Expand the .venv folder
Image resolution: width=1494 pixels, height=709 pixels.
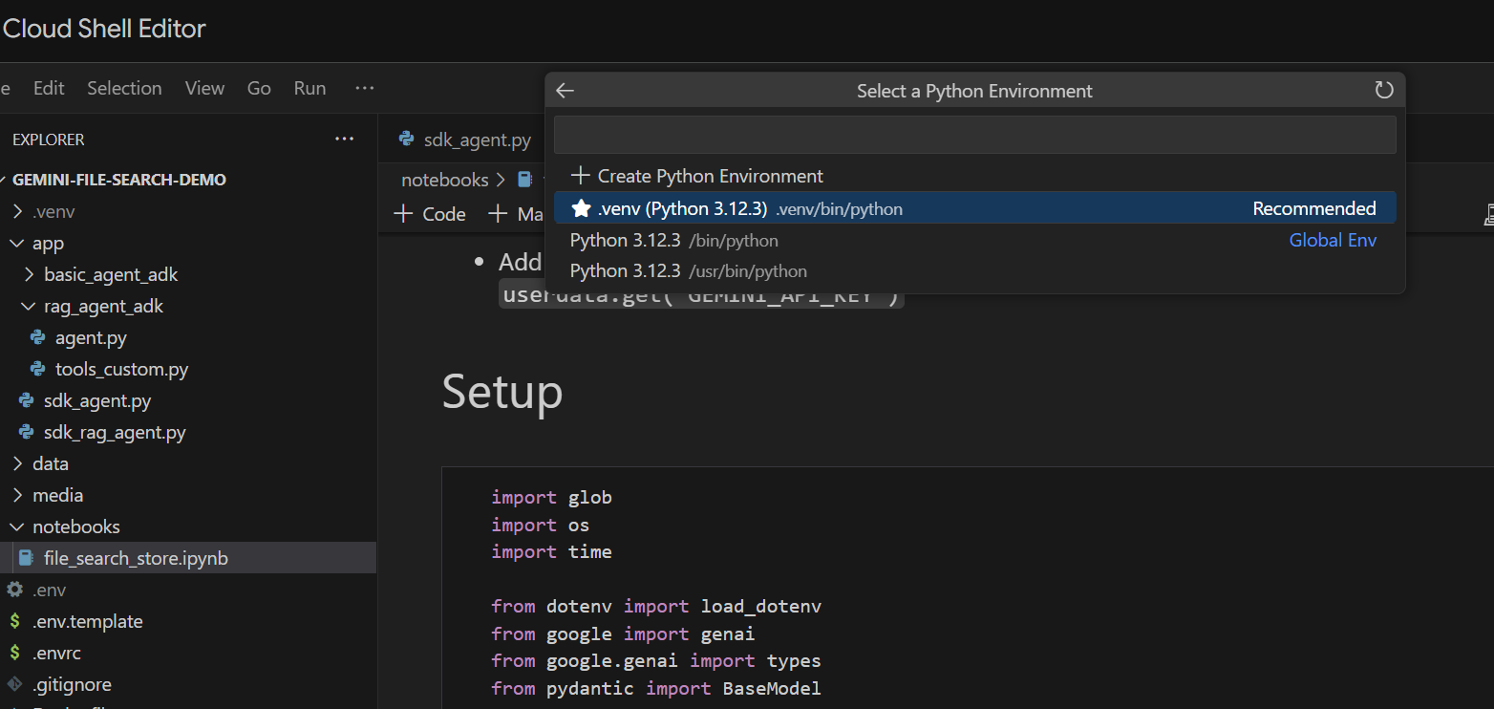pyautogui.click(x=17, y=212)
